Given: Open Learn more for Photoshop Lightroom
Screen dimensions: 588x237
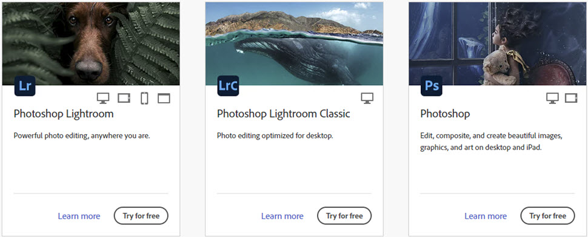Looking at the screenshot, I should [x=79, y=216].
